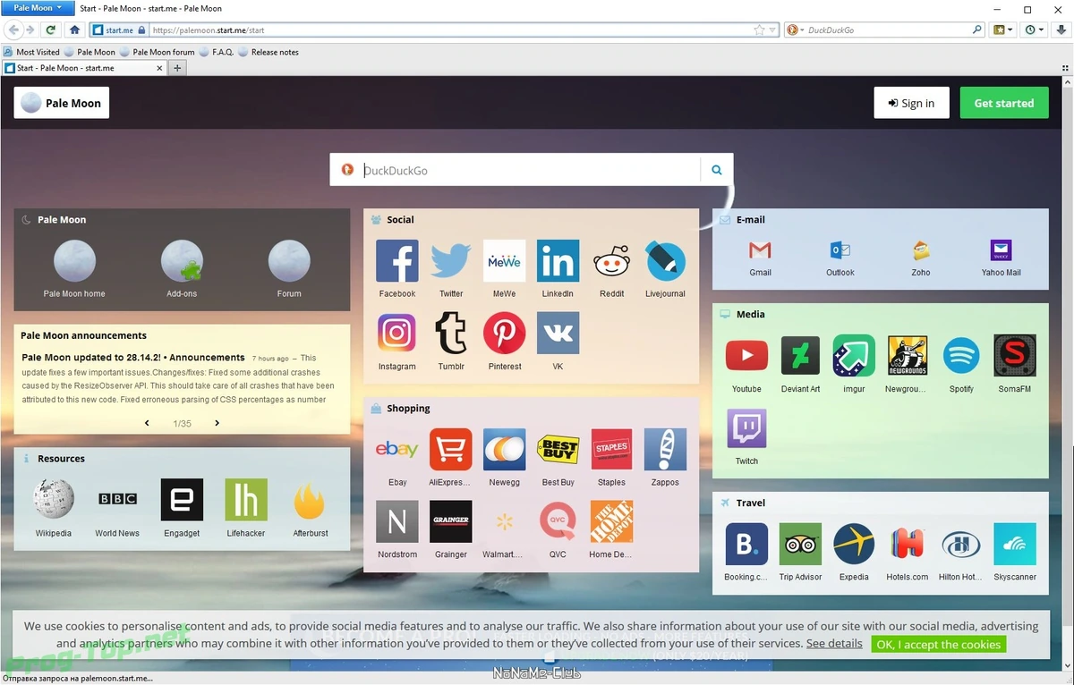
Task: Accept cookies with the green OK button
Action: pyautogui.click(x=938, y=644)
